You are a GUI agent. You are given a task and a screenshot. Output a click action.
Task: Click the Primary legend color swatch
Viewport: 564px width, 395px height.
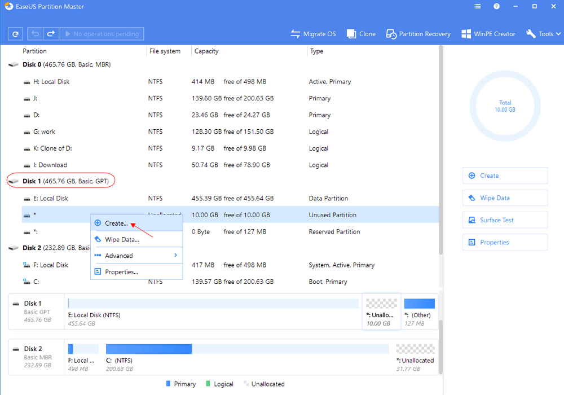pyautogui.click(x=168, y=384)
